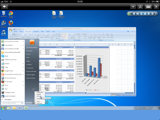Image resolution: width=160 pixels, height=120 pixels.
Task: Switch to Excel taskbar button
Action: [x=26, y=108]
